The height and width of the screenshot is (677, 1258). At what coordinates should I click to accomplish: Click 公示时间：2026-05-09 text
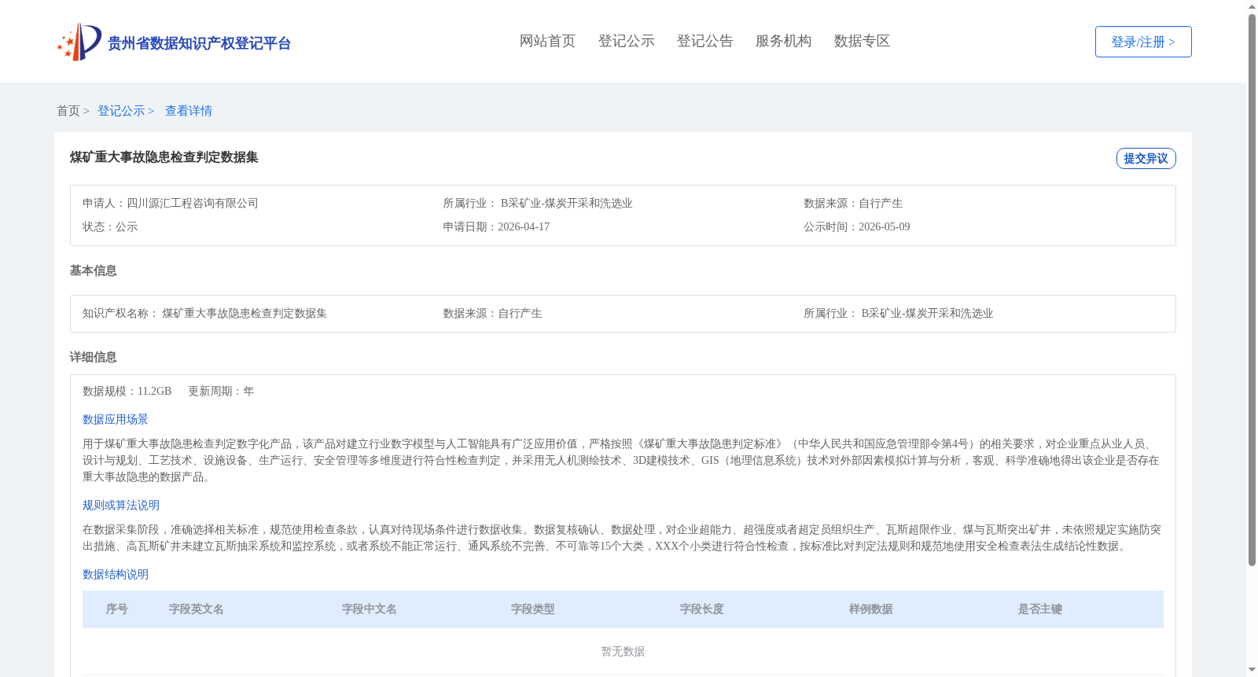pyautogui.click(x=856, y=226)
